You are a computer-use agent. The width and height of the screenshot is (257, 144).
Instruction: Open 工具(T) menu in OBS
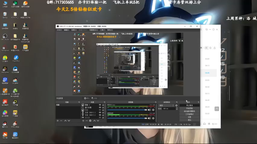[x=102, y=30]
